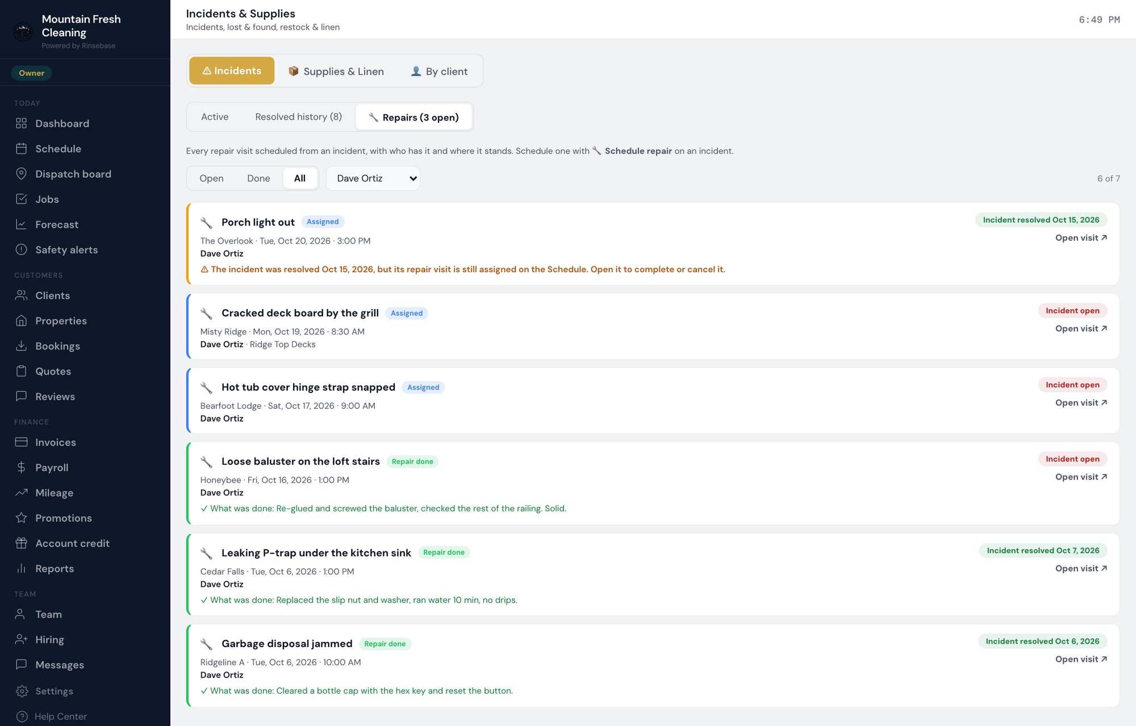1136x726 pixels.
Task: Click the Owner role badge
Action: pos(31,73)
